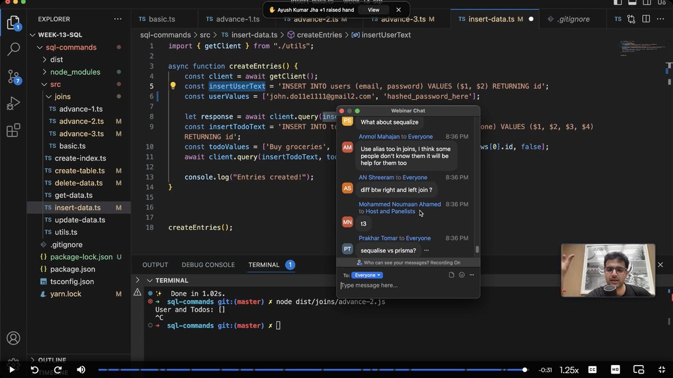This screenshot has width=673, height=378.
Task: Skip the video forward ten seconds
Action: tap(57, 370)
